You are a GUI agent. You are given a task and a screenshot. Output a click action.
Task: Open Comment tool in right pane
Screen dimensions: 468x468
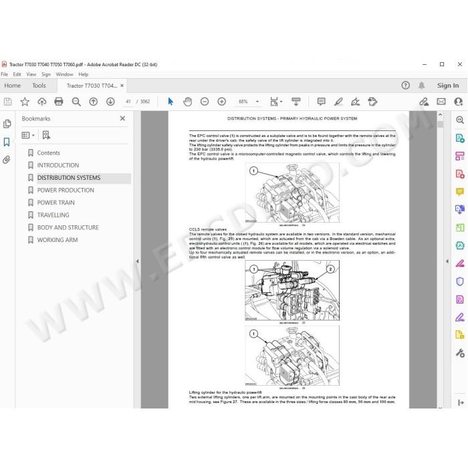460,191
